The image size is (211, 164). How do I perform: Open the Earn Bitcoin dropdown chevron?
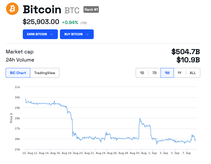point(51,34)
